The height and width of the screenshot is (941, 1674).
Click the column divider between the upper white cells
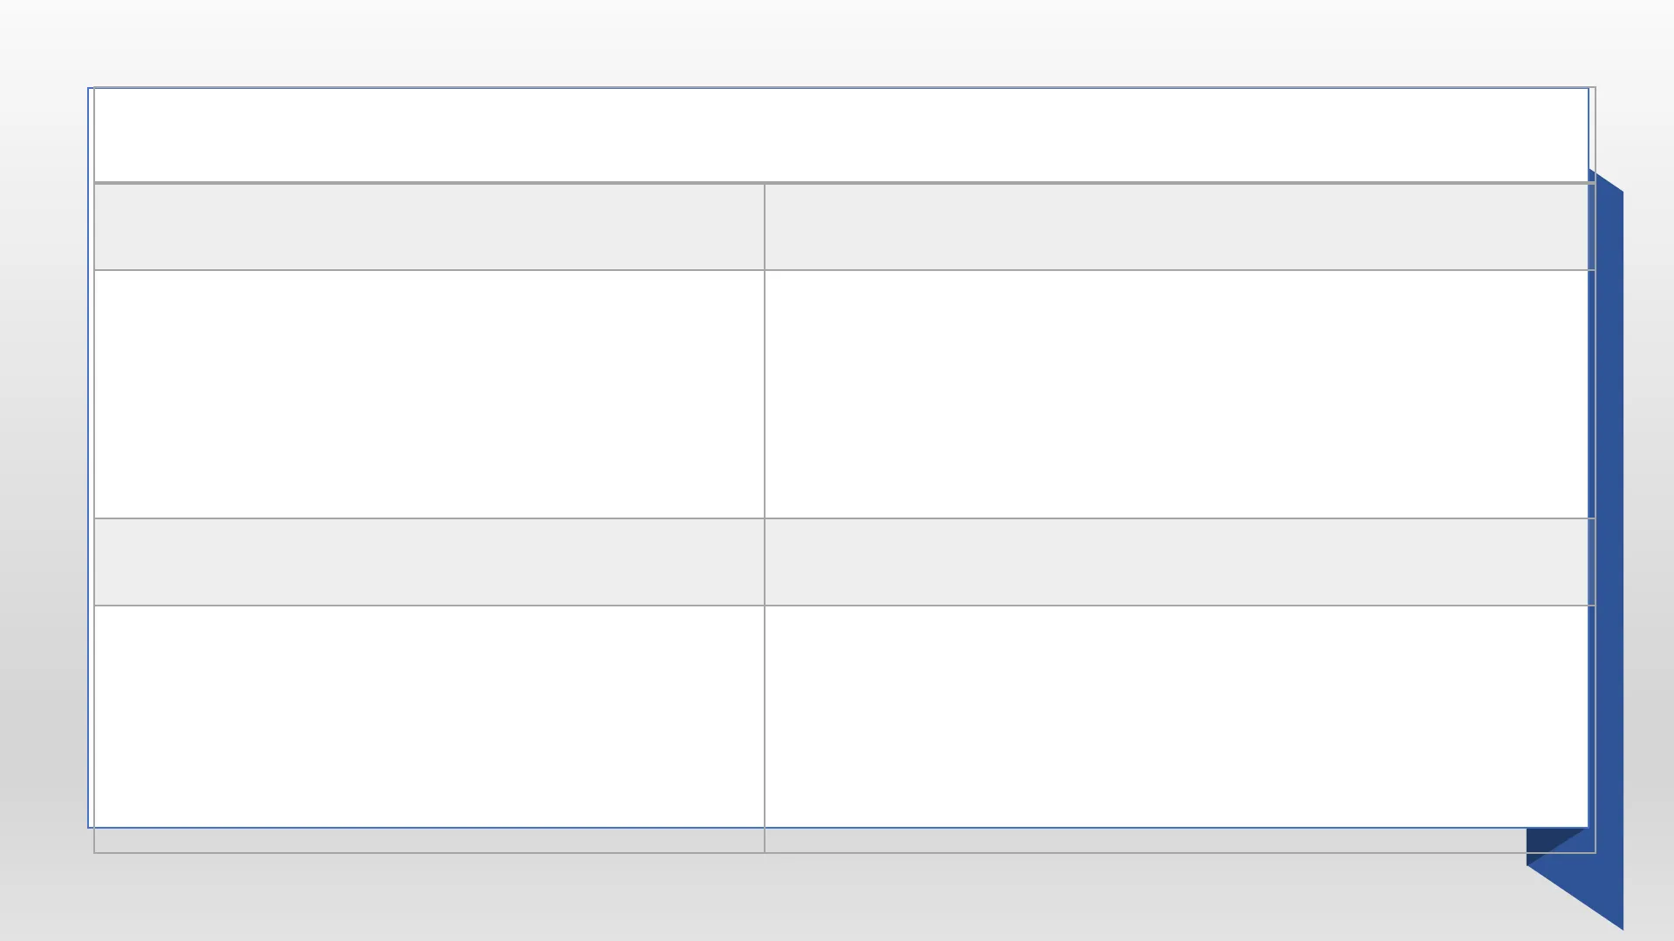(x=765, y=394)
